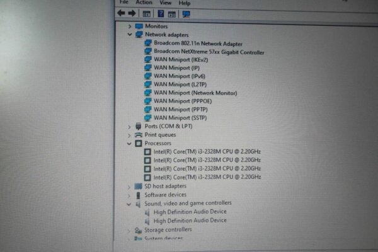Viewport: 378px width, 252px height.
Task: Click the WAN Miniport (Network Monitor) icon
Action: (x=147, y=93)
